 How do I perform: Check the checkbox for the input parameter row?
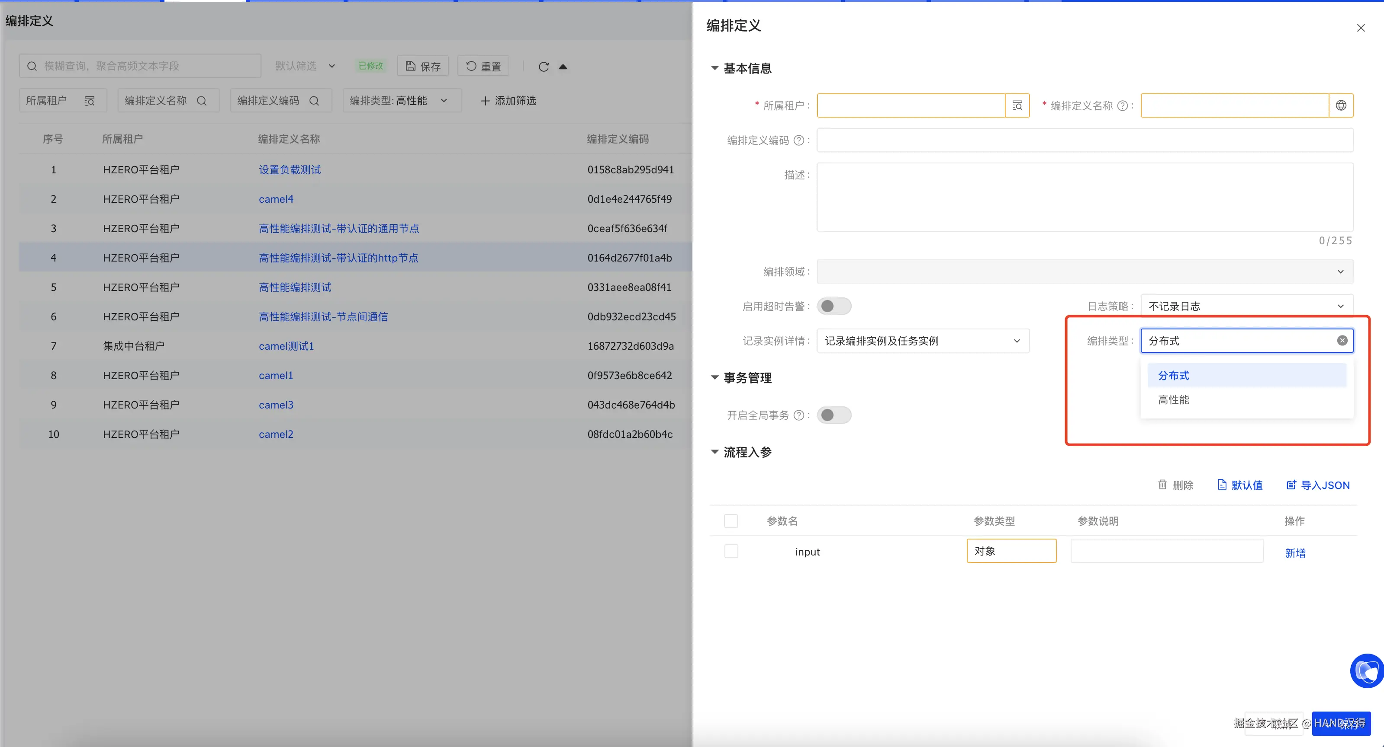(731, 552)
